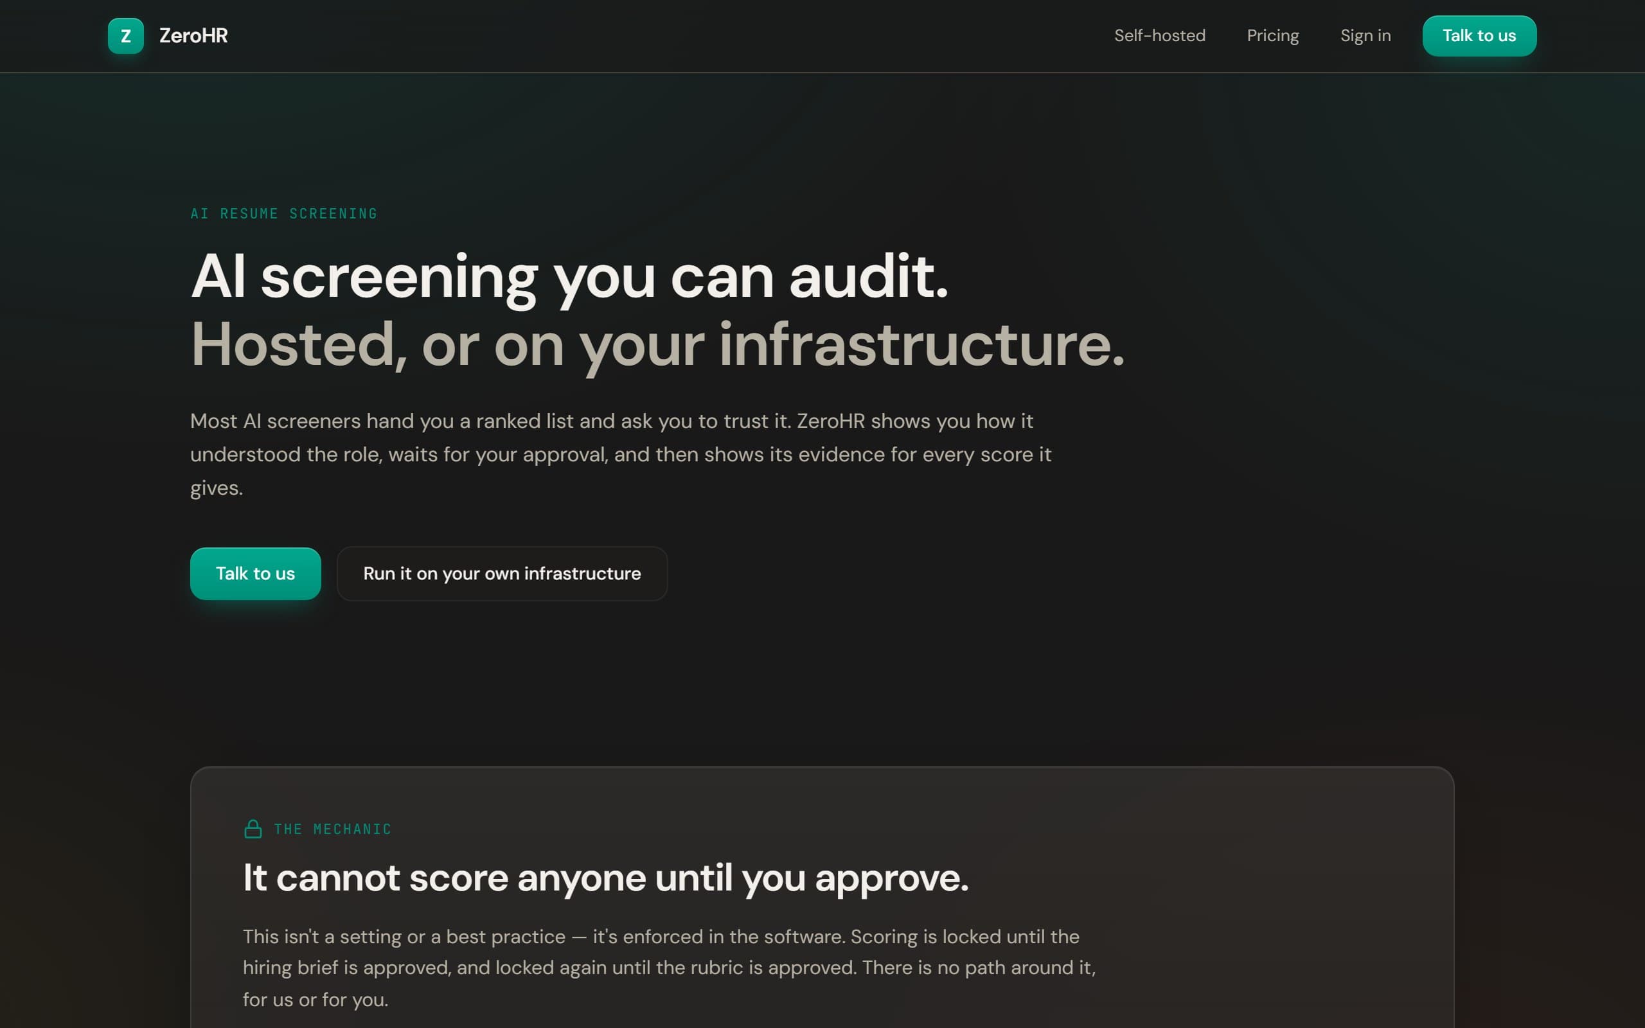Choose Run it on your own infrastructure
Image resolution: width=1645 pixels, height=1028 pixels.
(502, 574)
